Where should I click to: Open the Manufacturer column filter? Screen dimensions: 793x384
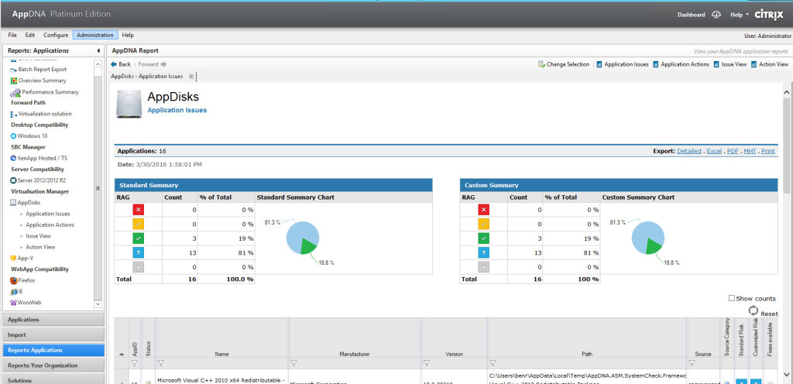pyautogui.click(x=294, y=362)
